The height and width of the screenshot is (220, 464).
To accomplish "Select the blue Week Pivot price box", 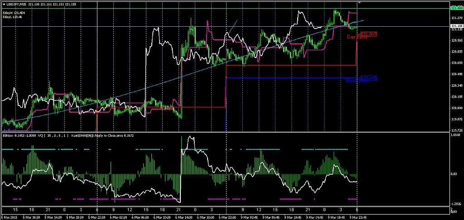I will point(369,78).
